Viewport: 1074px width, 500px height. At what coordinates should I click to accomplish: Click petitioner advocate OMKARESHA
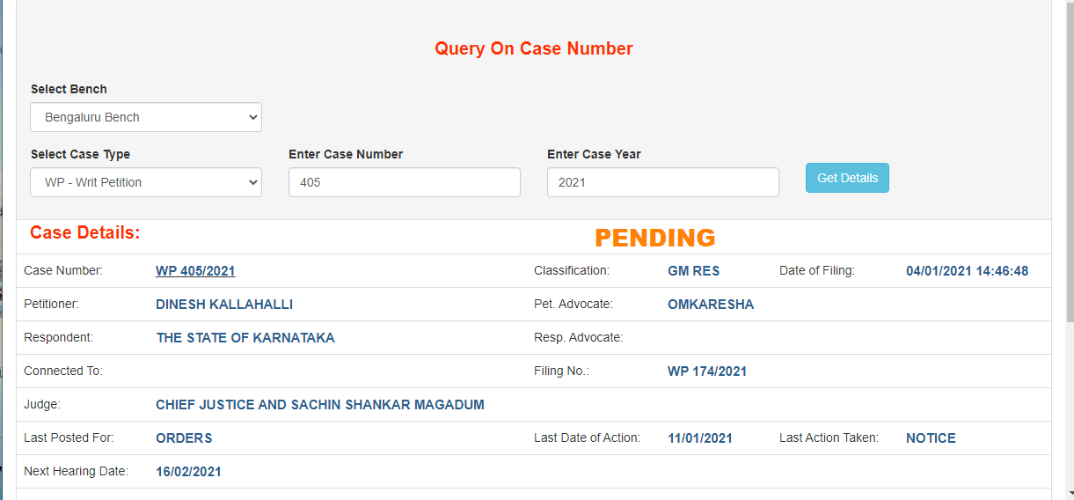point(711,305)
